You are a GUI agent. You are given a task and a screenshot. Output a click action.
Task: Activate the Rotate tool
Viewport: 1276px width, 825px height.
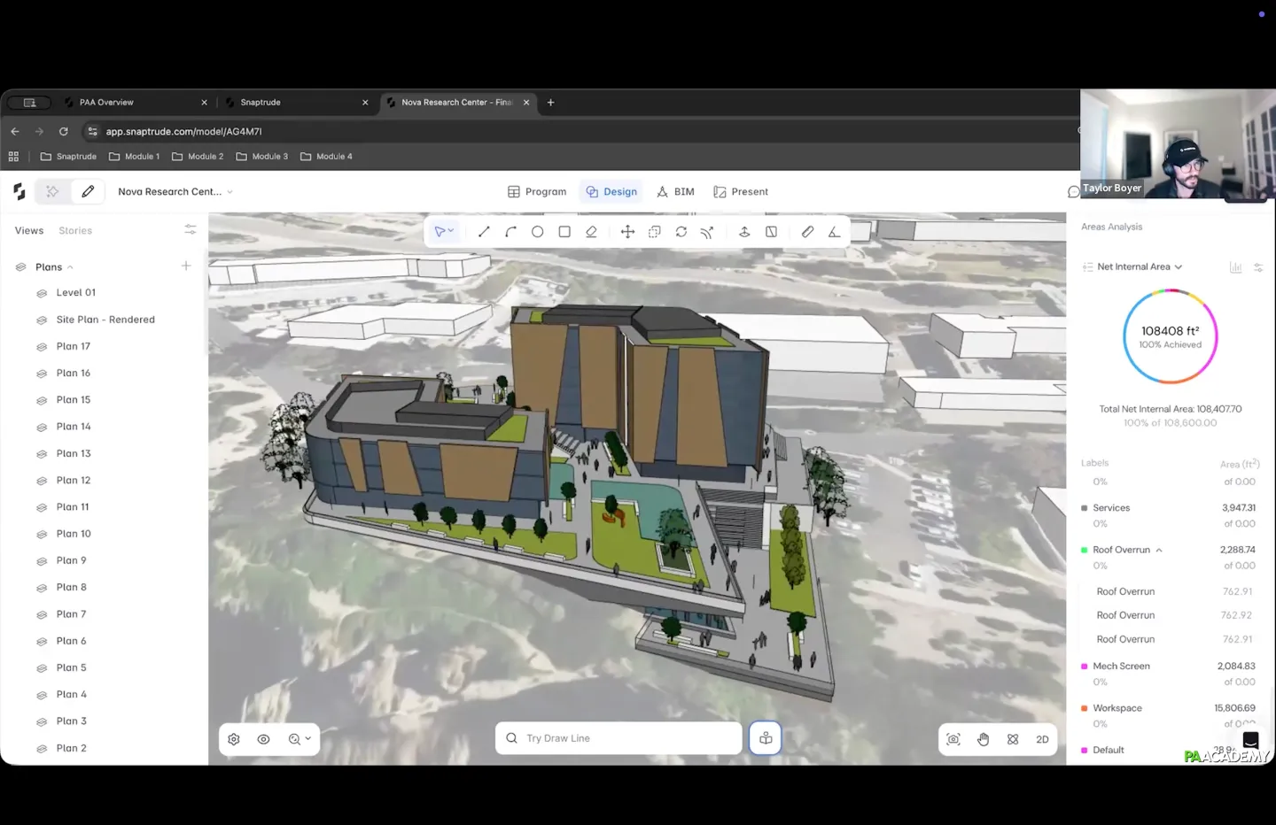pos(681,232)
